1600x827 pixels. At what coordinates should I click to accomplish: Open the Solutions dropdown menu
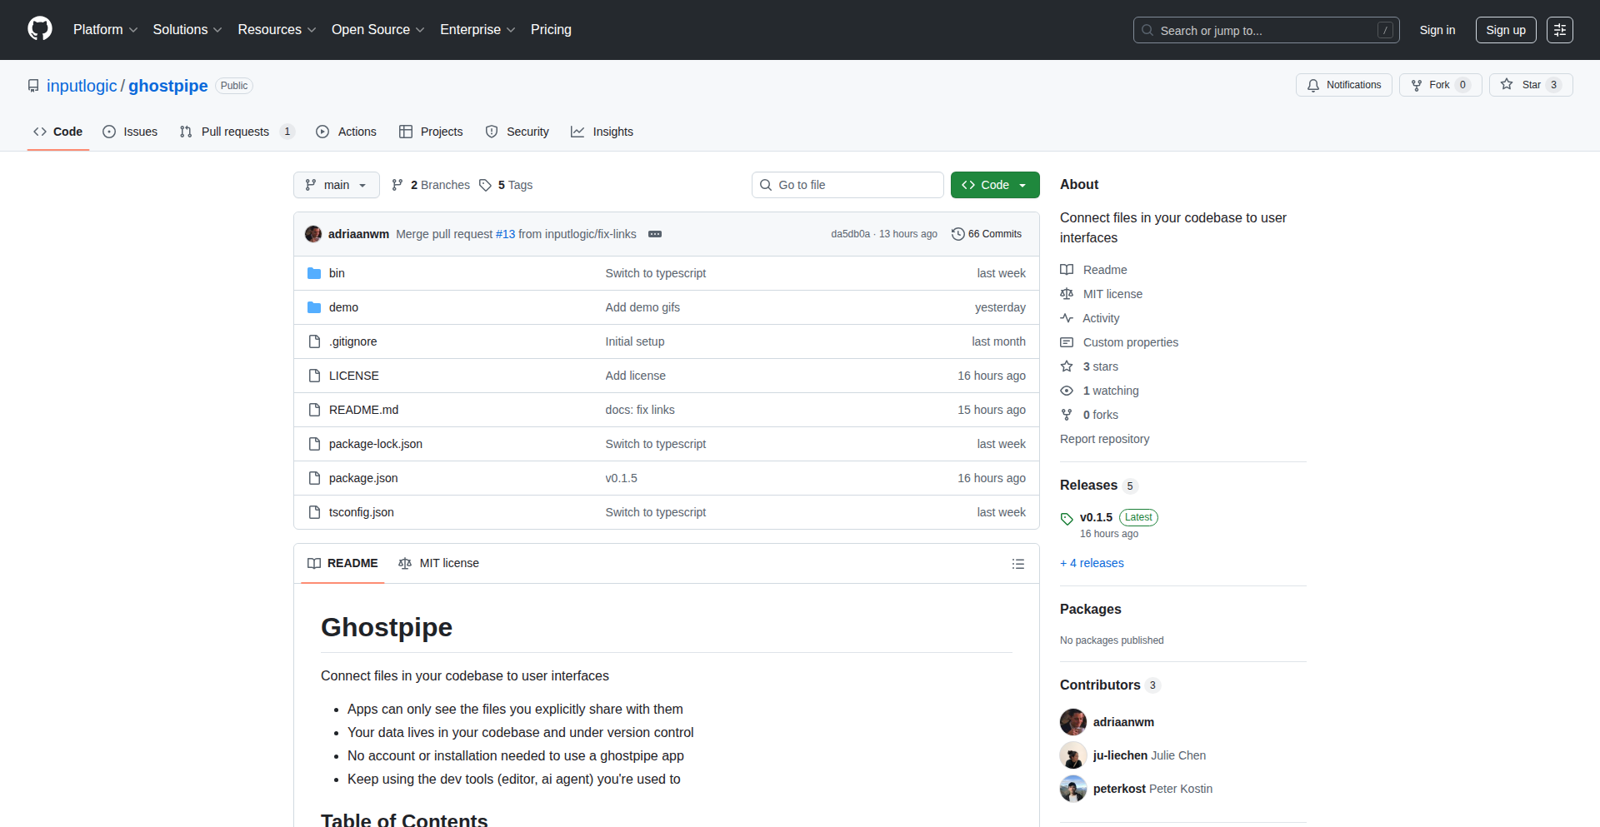coord(187,30)
